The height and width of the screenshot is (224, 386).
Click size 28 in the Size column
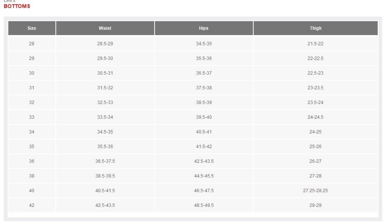click(32, 44)
